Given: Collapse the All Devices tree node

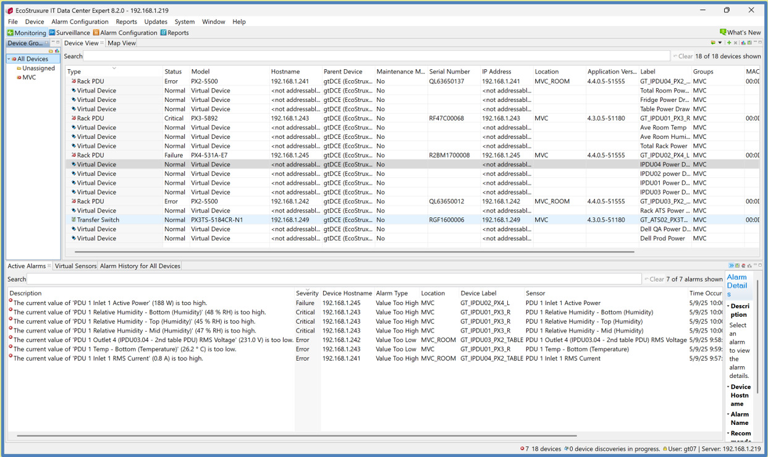Looking at the screenshot, I should tap(9, 59).
